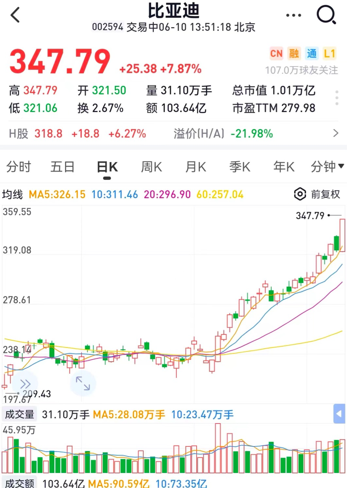347x488 pixels.
Task: Tap the tallest volume bar in volume chart
Action: click(x=218, y=448)
